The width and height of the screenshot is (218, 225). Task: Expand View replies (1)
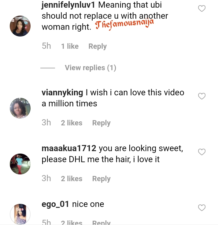click(x=90, y=68)
